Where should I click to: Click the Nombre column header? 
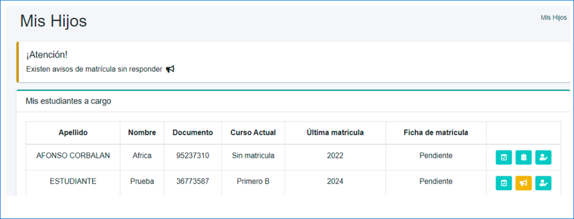142,133
